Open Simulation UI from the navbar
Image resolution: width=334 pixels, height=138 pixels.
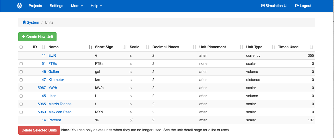(274, 6)
